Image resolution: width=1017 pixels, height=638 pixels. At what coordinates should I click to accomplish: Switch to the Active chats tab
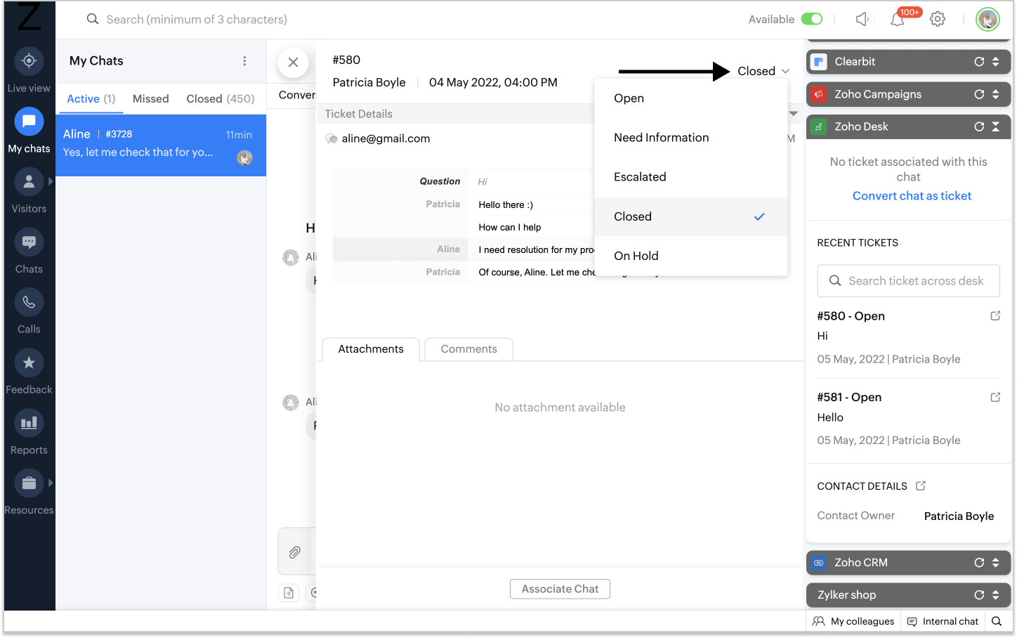(91, 99)
